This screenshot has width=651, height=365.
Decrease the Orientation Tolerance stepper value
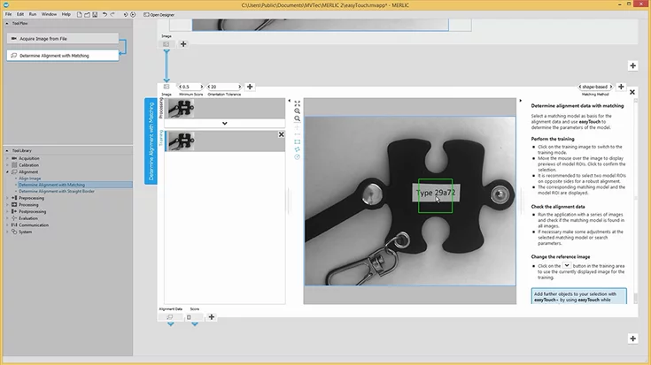208,87
